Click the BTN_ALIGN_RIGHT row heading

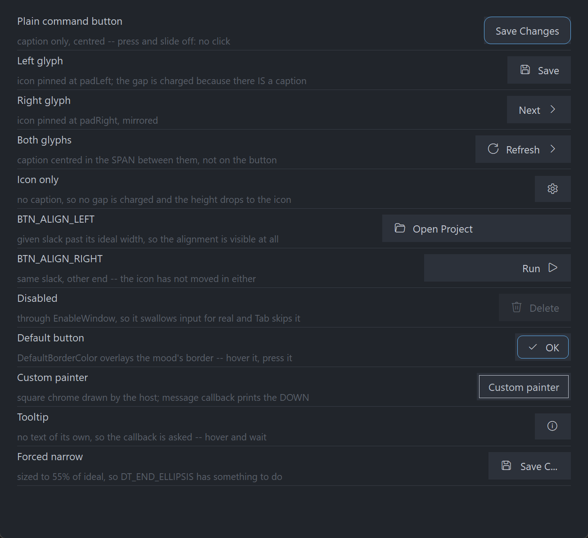60,259
